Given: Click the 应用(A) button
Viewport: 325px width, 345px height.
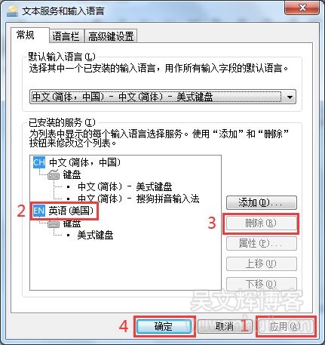Looking at the screenshot, I should pos(285,326).
